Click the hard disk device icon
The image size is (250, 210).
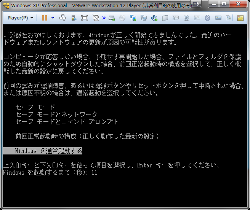[111, 18]
